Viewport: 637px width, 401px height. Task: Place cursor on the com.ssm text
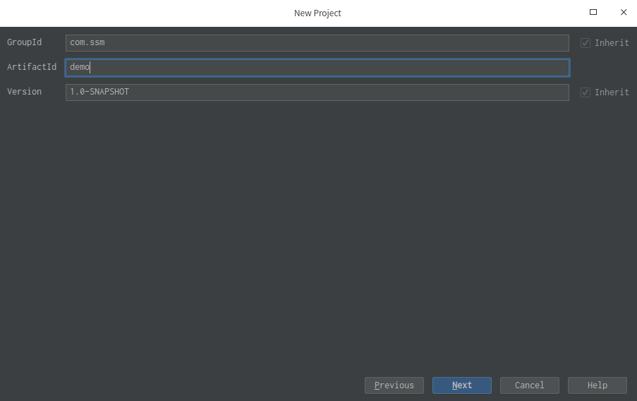pyautogui.click(x=87, y=43)
